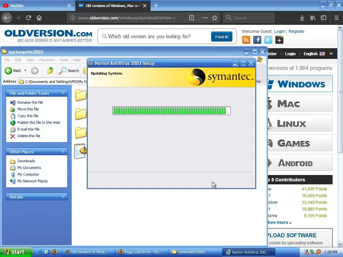
Task: Open Downloads under Other Places
Action: tap(26, 161)
